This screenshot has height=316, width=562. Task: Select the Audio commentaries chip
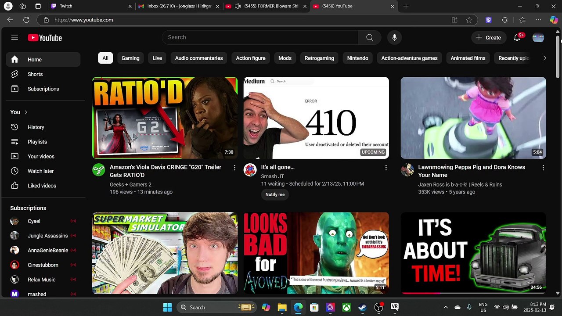coord(199,58)
